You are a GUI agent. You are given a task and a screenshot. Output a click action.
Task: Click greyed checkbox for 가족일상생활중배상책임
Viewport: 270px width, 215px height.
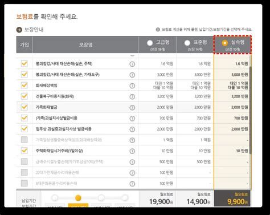[24, 140]
